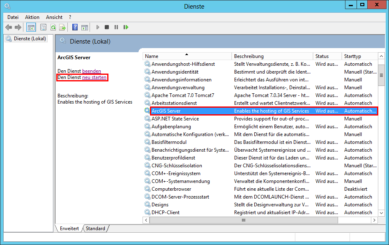Viewport: 389px width, 245px height.
Task: Click the Export List icon
Action: [62, 27]
